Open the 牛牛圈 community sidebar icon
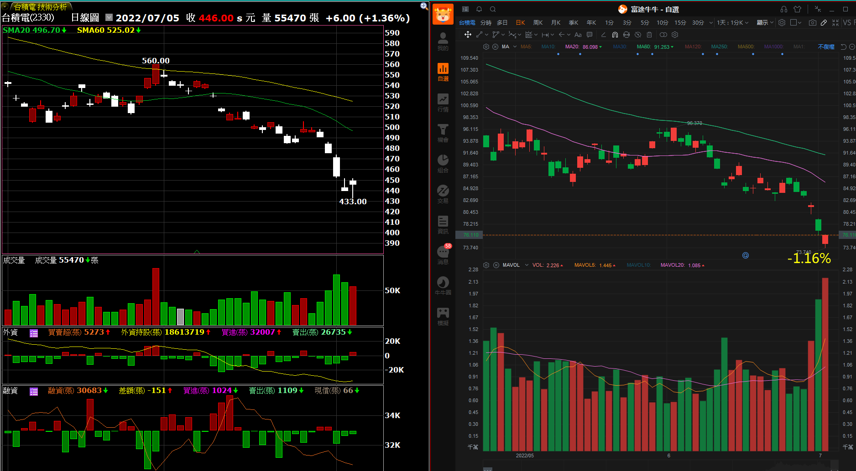Viewport: 856px width, 471px height. pyautogui.click(x=443, y=286)
